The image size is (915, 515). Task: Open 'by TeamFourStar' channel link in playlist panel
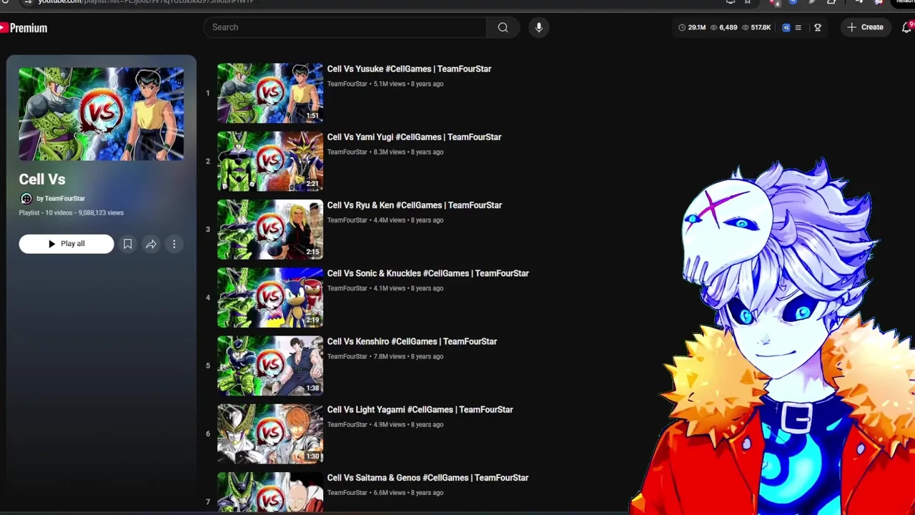61,199
